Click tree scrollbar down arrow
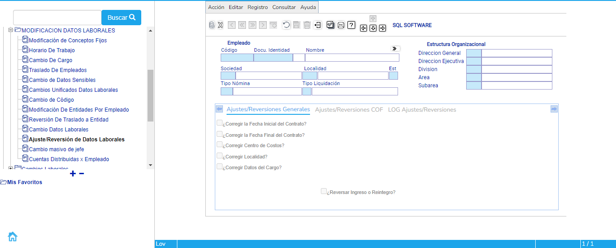 tap(151, 166)
